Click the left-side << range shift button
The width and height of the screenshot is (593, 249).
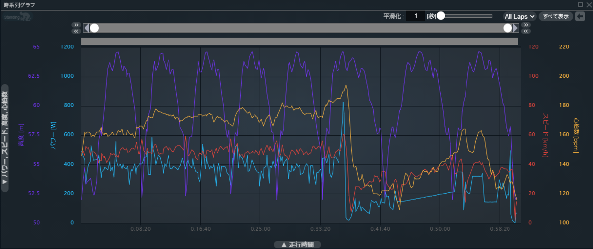point(76,31)
